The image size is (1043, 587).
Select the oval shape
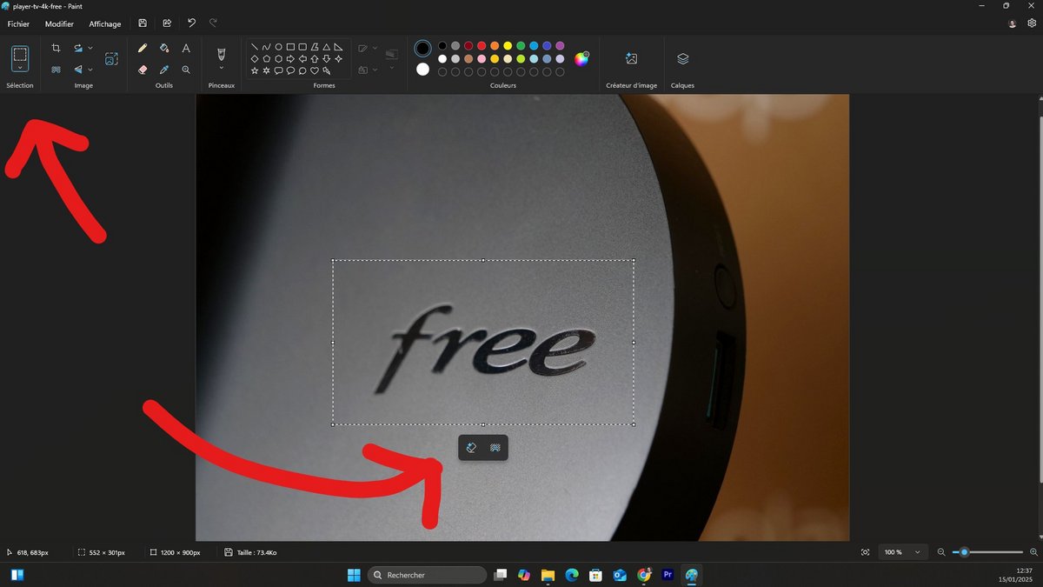278,47
